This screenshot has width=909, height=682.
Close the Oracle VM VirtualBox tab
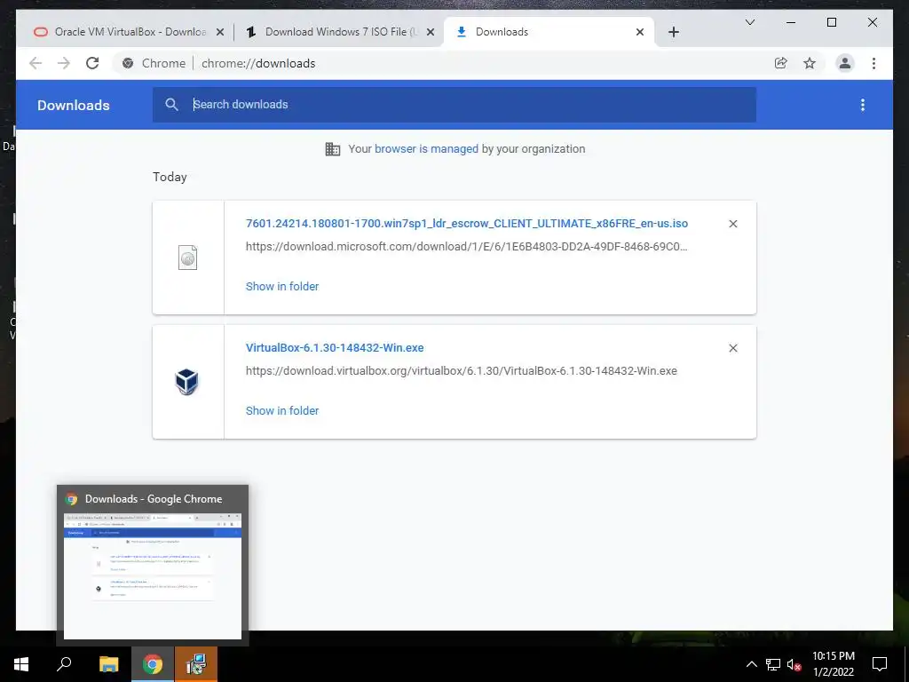tap(220, 33)
